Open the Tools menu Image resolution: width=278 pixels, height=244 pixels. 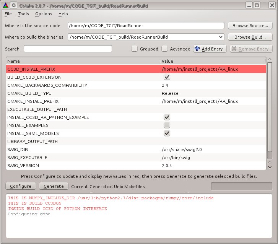pos(23,14)
